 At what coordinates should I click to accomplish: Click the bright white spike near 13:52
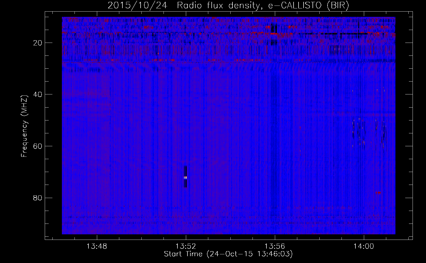click(185, 177)
